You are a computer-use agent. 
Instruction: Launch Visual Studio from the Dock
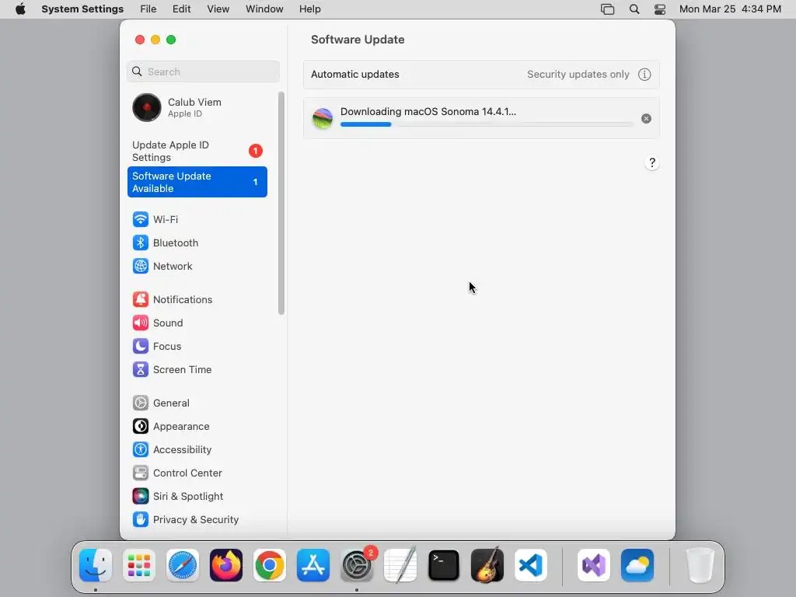pos(593,565)
